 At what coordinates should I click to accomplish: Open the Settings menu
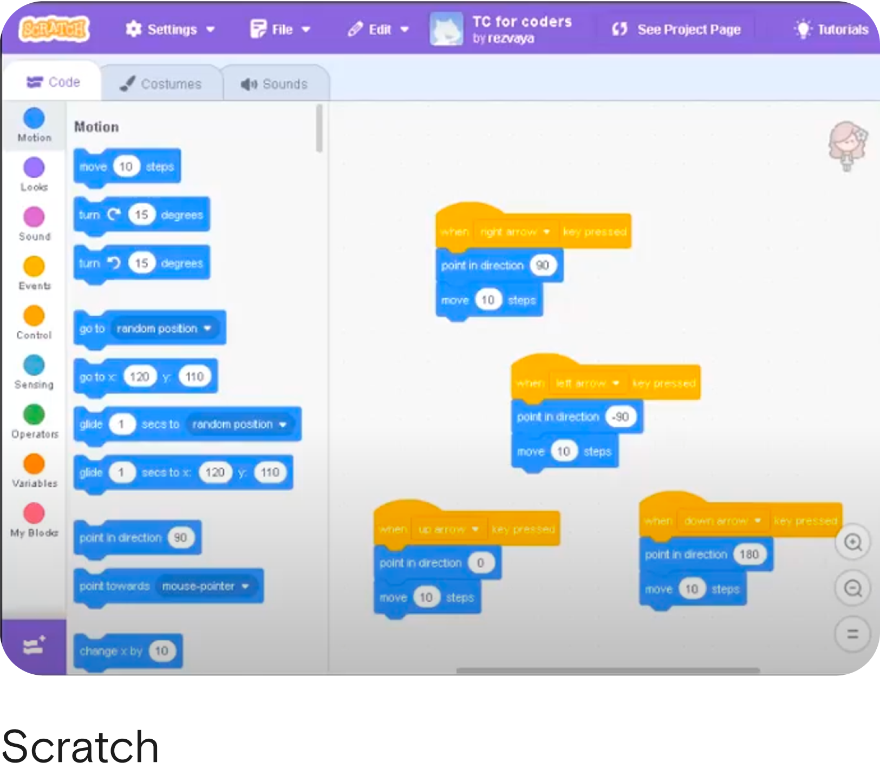tap(170, 29)
